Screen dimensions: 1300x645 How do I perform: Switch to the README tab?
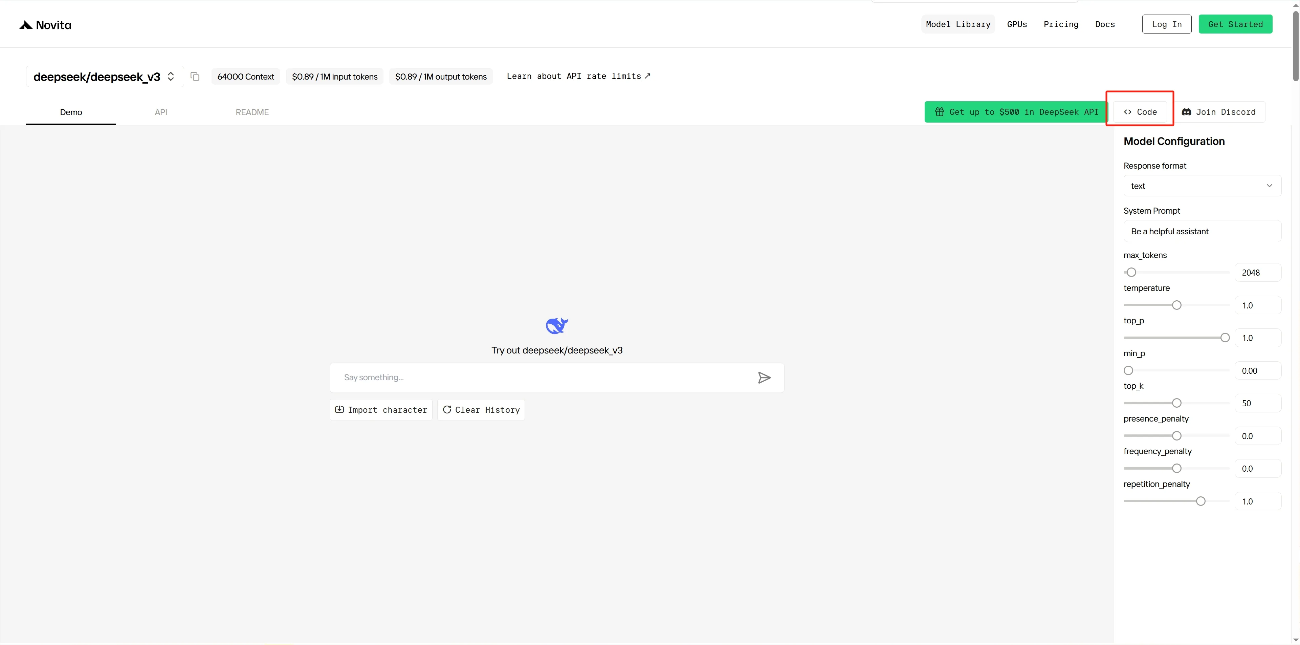tap(252, 112)
